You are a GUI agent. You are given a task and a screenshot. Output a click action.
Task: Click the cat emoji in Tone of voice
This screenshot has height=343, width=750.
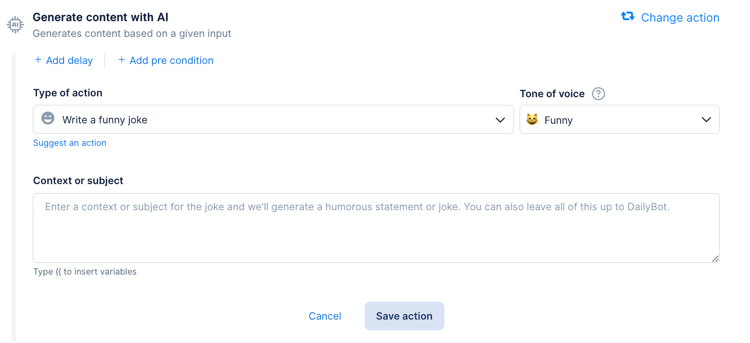[532, 119]
